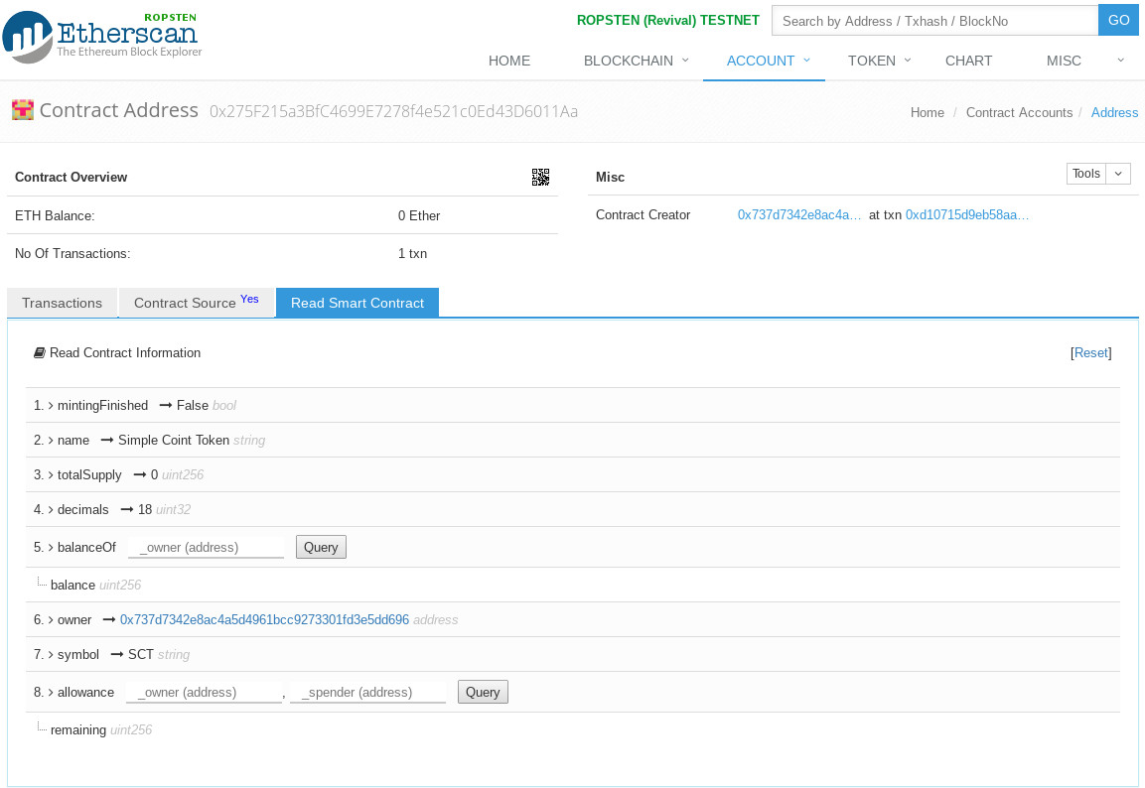Focus the search by Address field
Viewport: 1145px width, 788px height.
click(x=934, y=21)
